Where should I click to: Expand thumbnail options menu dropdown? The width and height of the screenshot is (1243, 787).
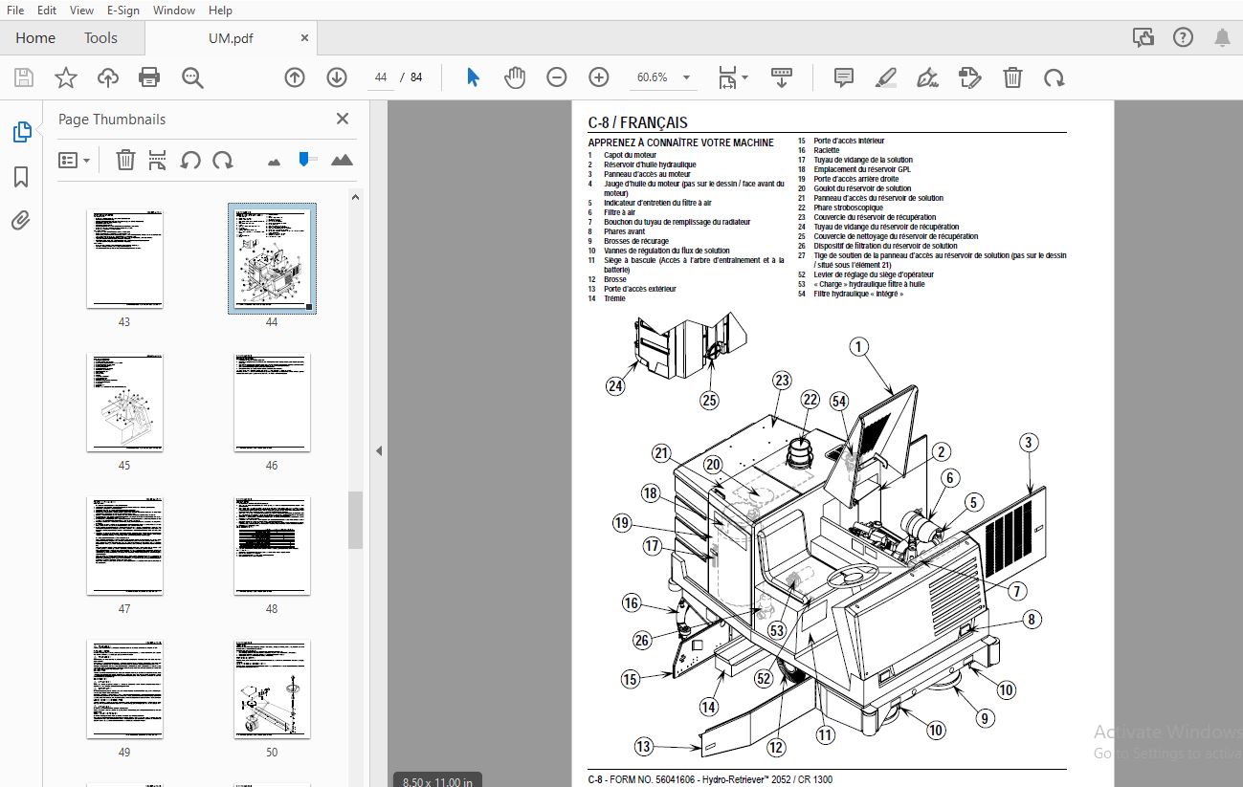[x=74, y=160]
